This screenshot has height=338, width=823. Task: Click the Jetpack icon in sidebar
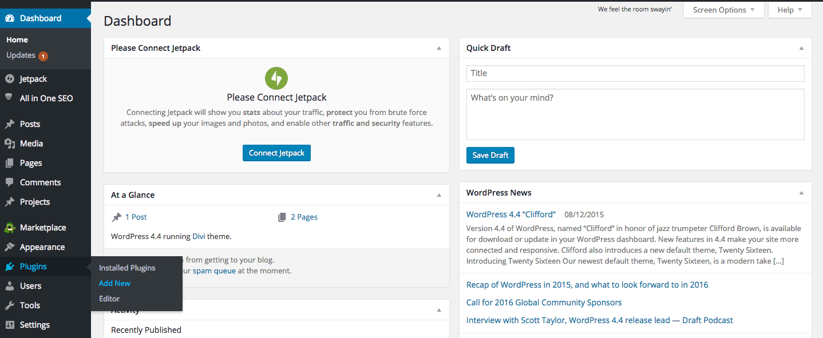tap(9, 79)
